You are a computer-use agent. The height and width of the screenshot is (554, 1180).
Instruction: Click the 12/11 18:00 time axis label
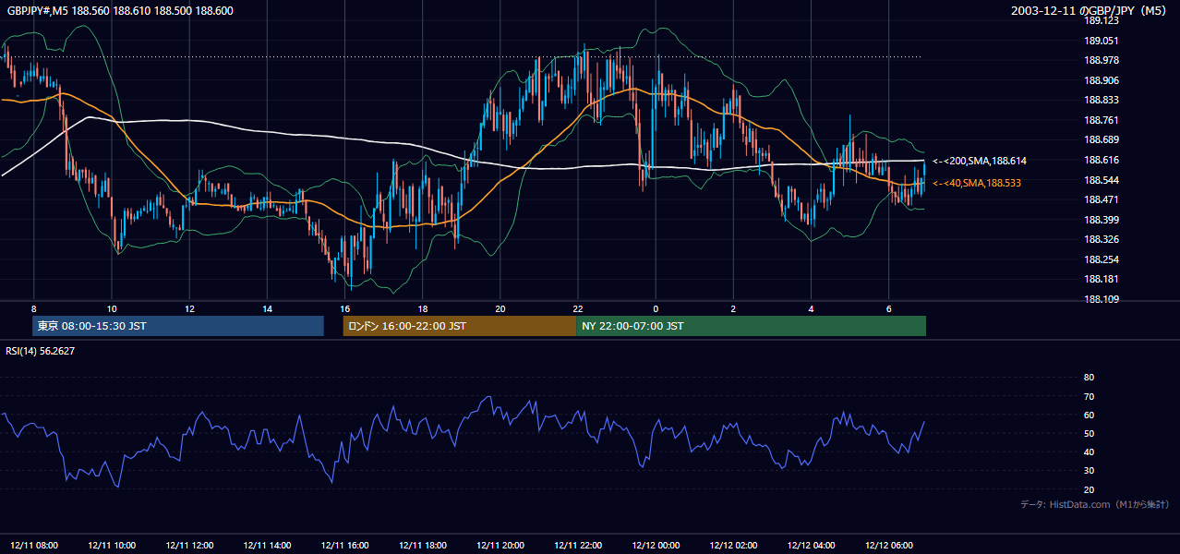coord(422,546)
